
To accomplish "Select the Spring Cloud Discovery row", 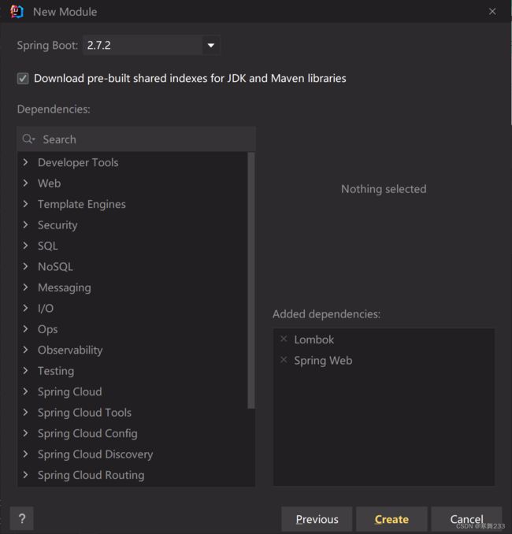I will (133, 454).
